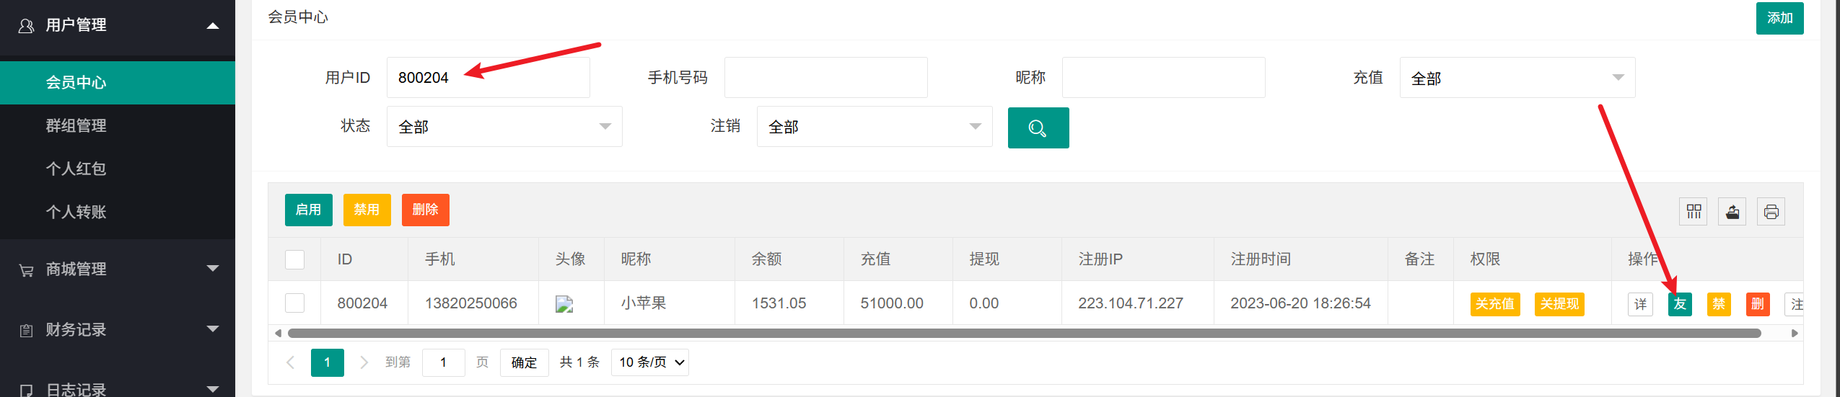Open the 状态 status dropdown
This screenshot has height=397, width=1840.
tap(504, 127)
